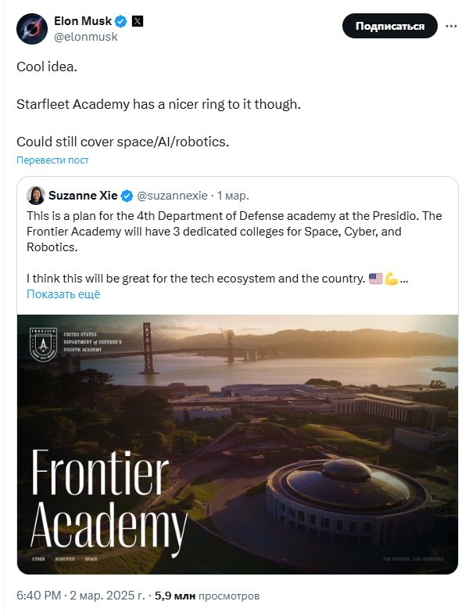The height and width of the screenshot is (612, 469).
Task: Click the "Перевести пост" translate link
Action: (x=52, y=160)
